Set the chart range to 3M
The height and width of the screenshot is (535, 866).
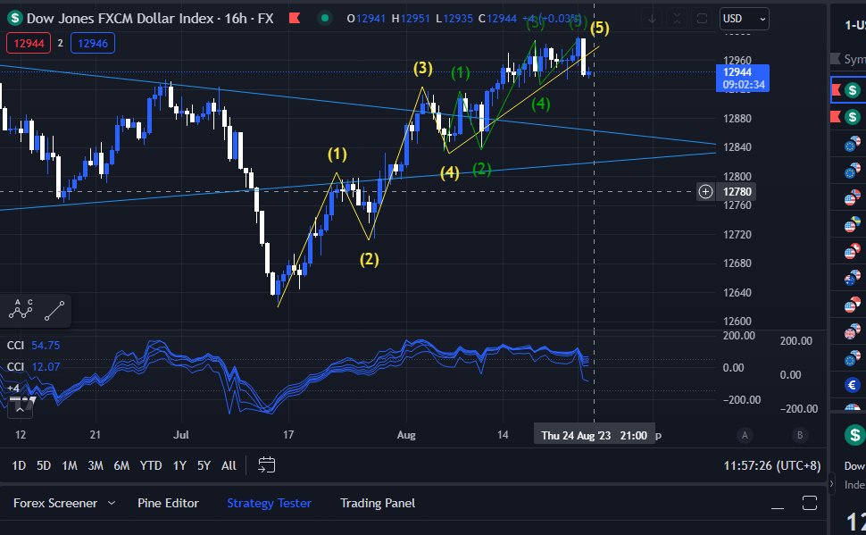tap(96, 465)
